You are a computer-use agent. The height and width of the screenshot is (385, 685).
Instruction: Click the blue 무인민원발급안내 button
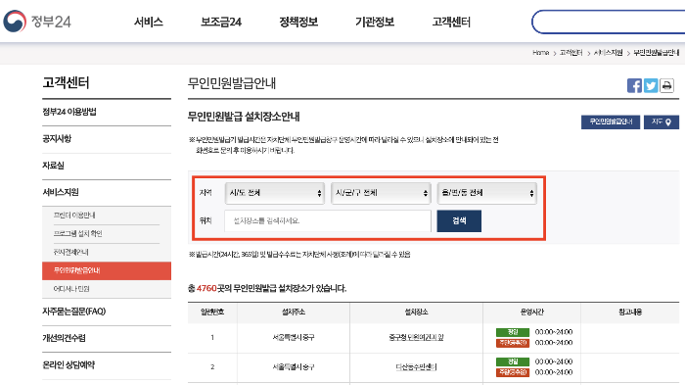coord(611,122)
